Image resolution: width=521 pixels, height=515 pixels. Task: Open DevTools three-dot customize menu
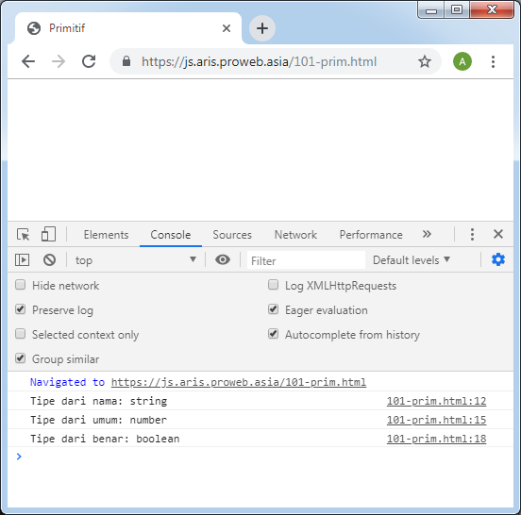pyautogui.click(x=472, y=235)
